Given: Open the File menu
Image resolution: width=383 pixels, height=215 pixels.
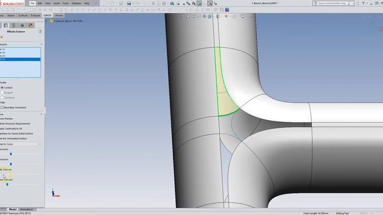Looking at the screenshot, I should (32, 3).
